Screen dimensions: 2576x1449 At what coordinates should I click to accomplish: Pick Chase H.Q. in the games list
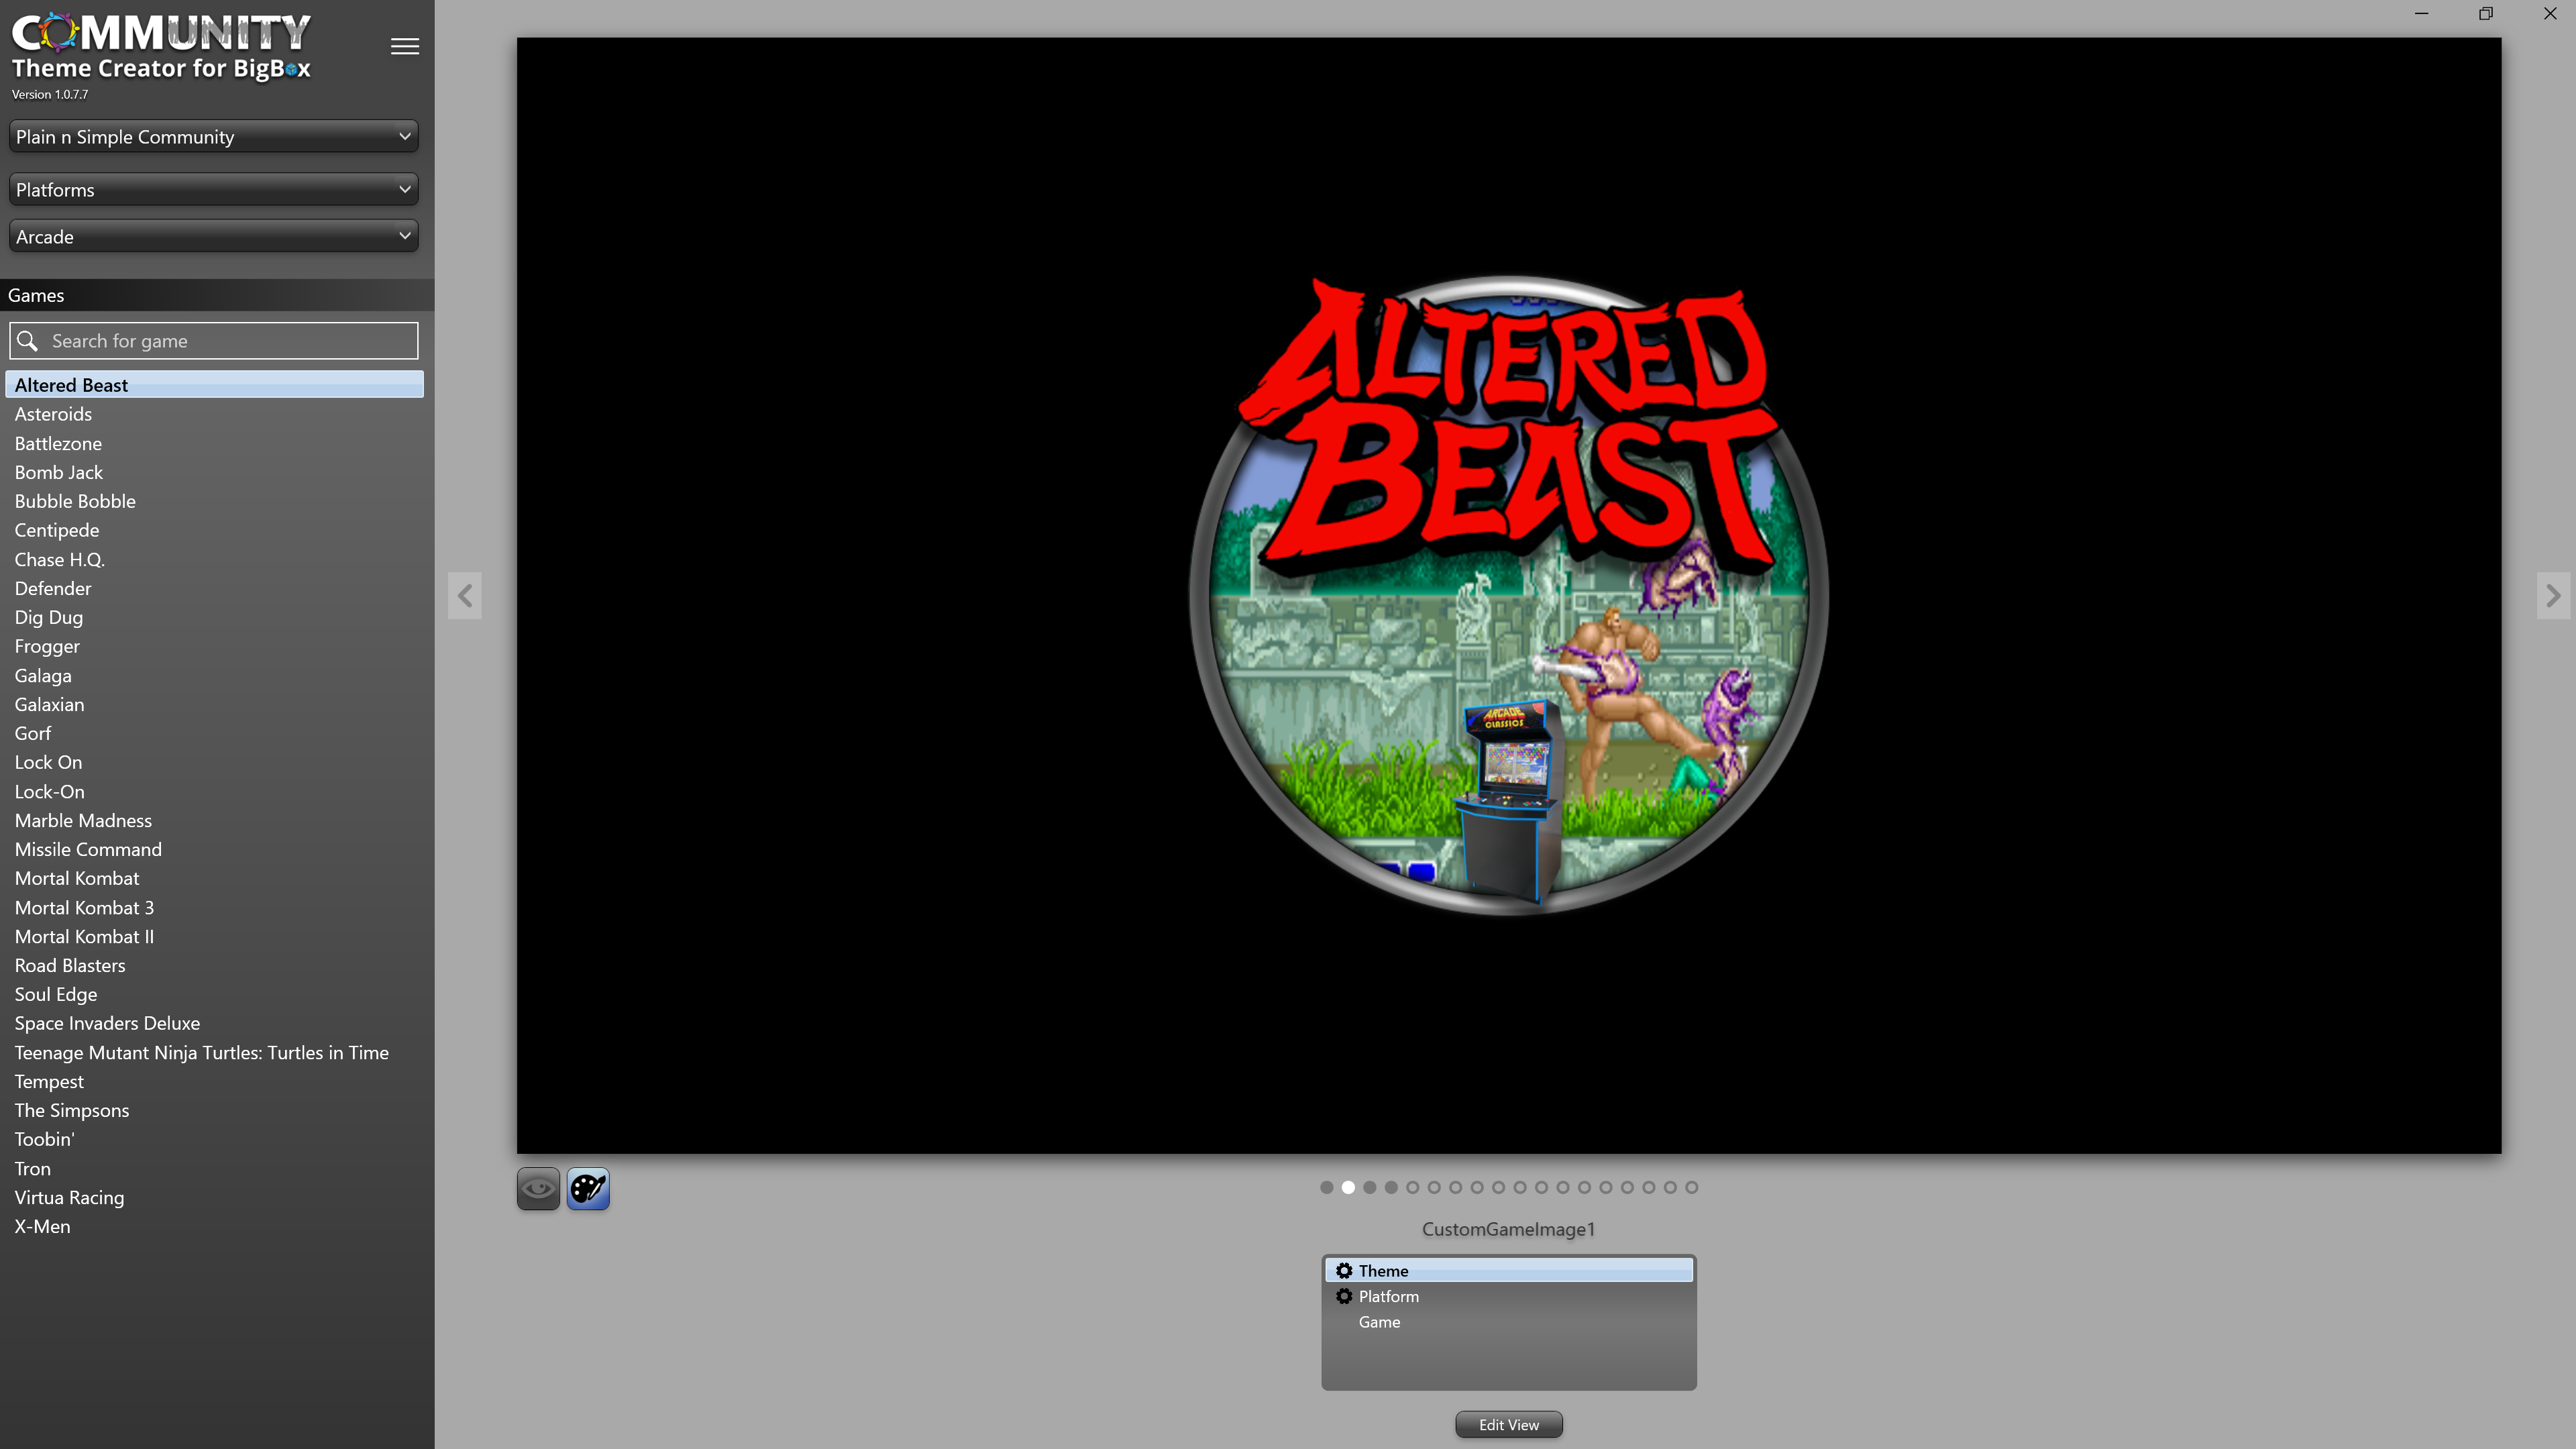coord(214,560)
